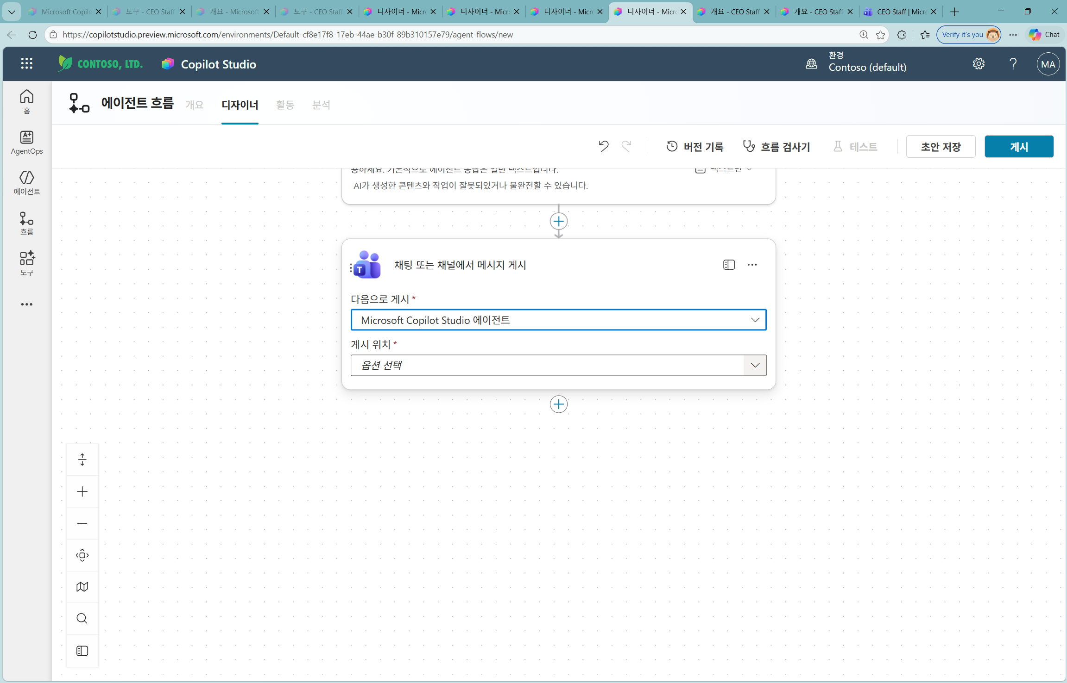Open the Teams action more options menu

(752, 265)
